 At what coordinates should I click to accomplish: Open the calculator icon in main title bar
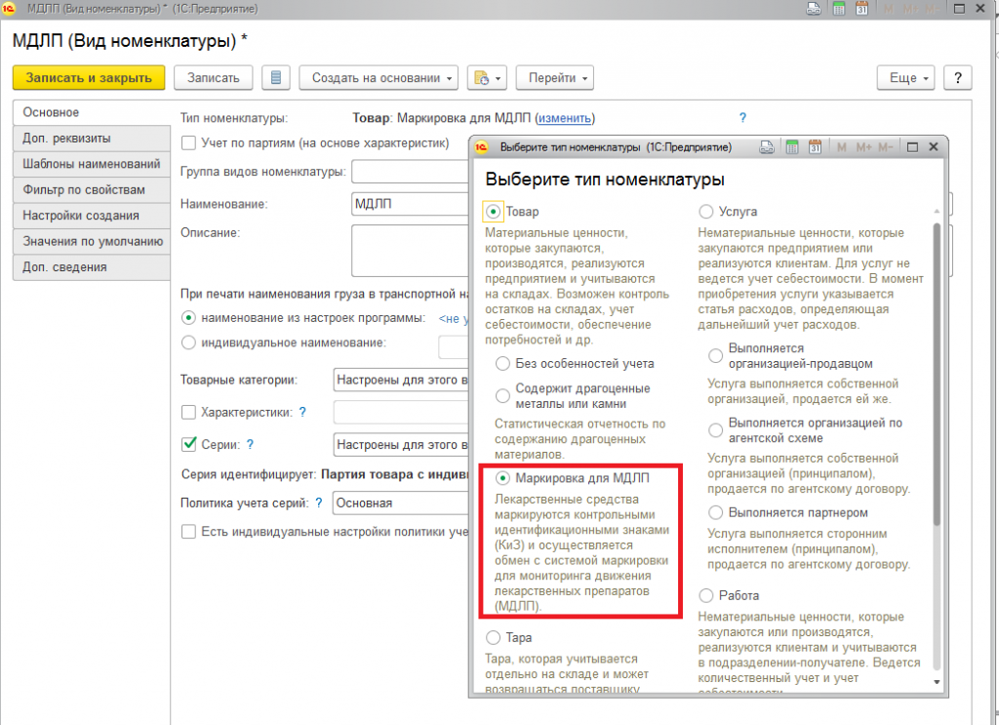tap(839, 9)
